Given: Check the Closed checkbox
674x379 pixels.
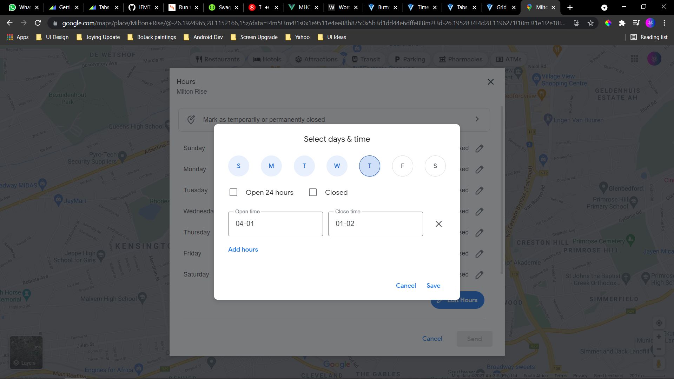Looking at the screenshot, I should (313, 192).
